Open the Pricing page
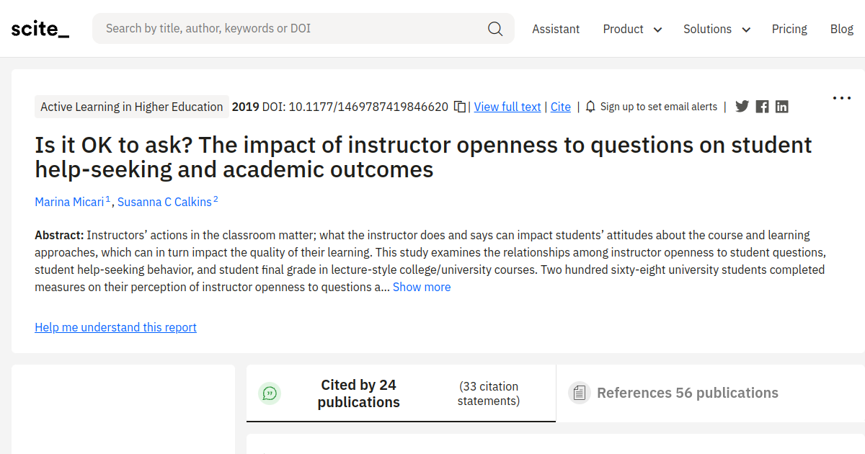The width and height of the screenshot is (865, 454). coord(789,29)
